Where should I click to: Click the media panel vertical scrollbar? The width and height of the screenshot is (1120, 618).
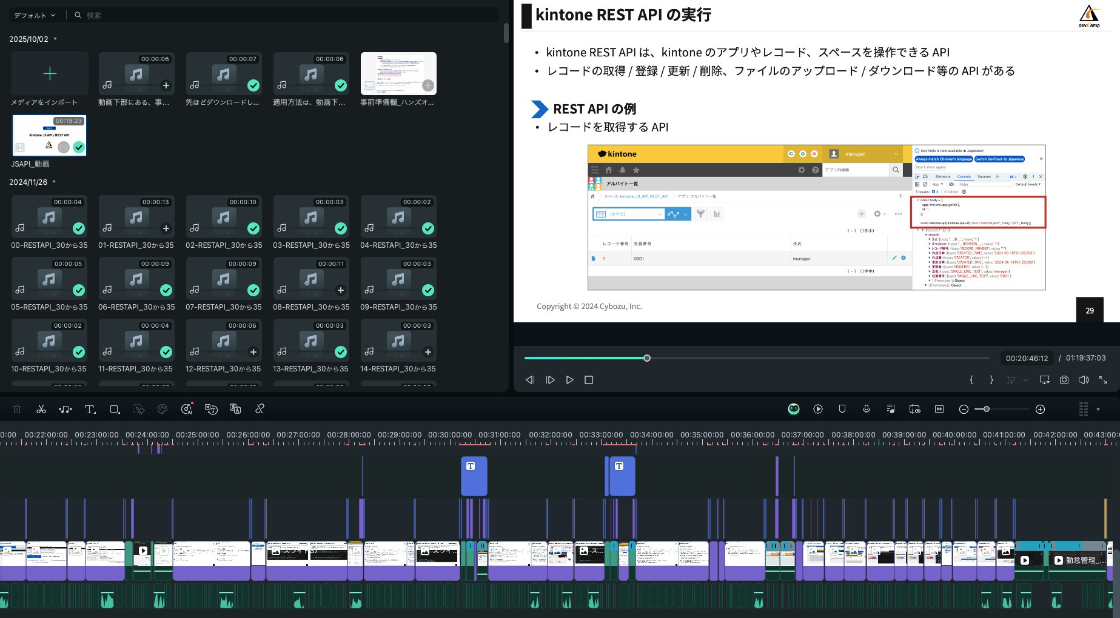[x=506, y=33]
